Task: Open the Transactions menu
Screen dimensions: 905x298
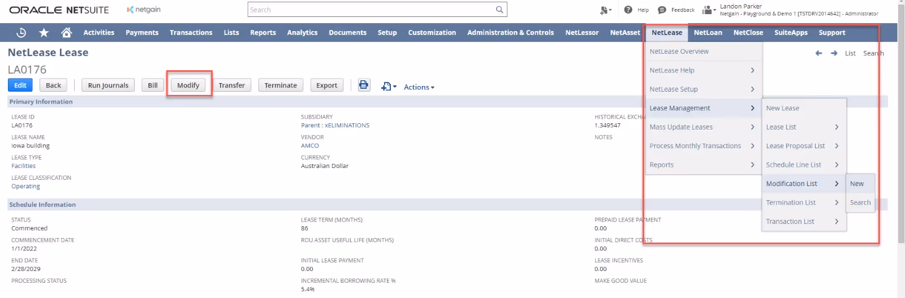Action: [x=191, y=33]
